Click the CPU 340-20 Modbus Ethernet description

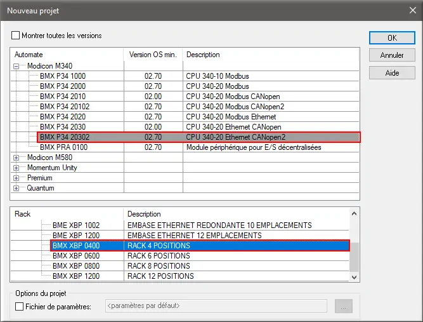[231, 117]
